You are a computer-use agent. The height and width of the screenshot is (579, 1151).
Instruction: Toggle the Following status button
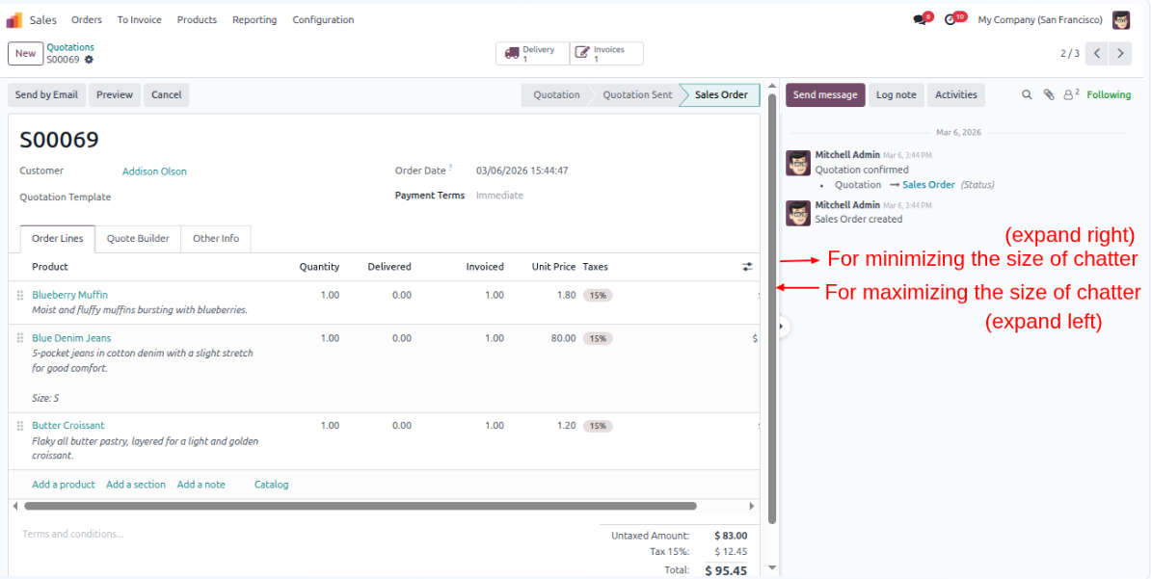coord(1109,94)
